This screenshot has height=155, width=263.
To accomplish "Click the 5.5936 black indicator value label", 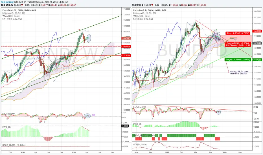I will [x=125, y=126].
